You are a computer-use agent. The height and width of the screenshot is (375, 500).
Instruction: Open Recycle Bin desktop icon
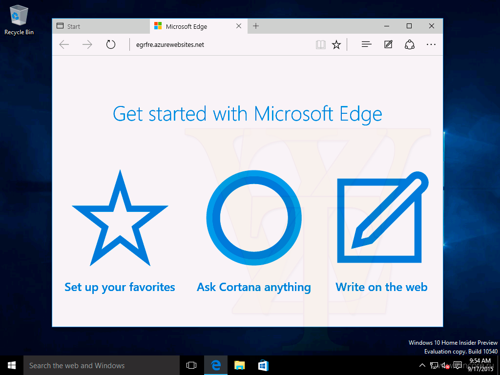(x=19, y=20)
